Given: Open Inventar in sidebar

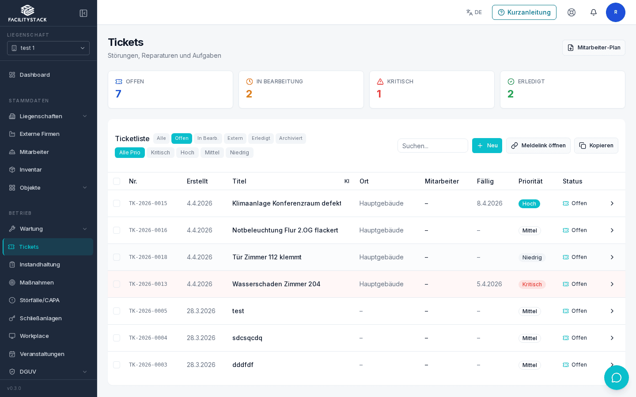Looking at the screenshot, I should click(48, 170).
